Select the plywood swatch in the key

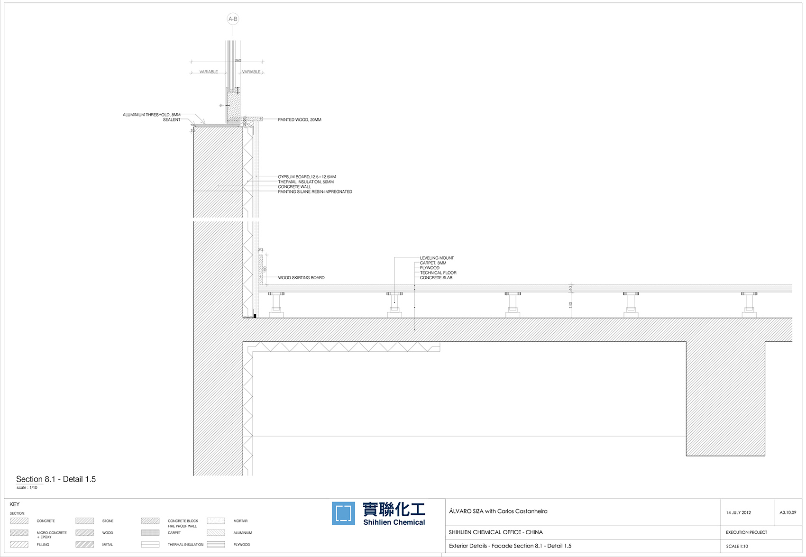tap(216, 545)
